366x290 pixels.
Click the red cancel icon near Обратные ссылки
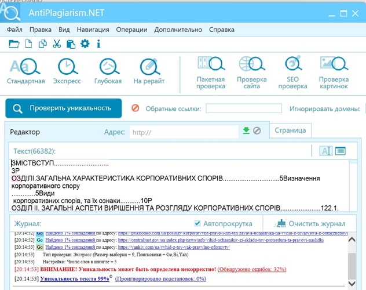(136, 108)
